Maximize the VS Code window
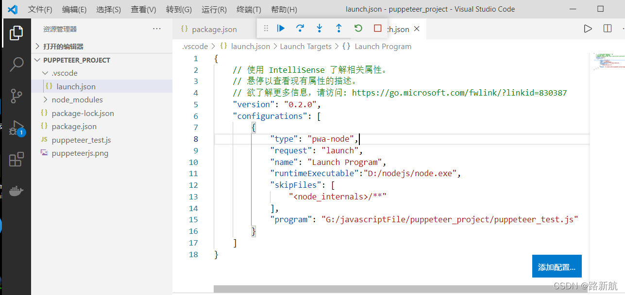Screen dimensions: 625x295 click(600, 9)
